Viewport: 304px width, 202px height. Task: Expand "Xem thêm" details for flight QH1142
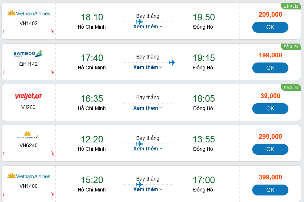tap(148, 67)
